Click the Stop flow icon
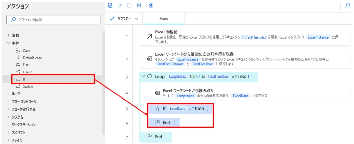 pos(129,5)
